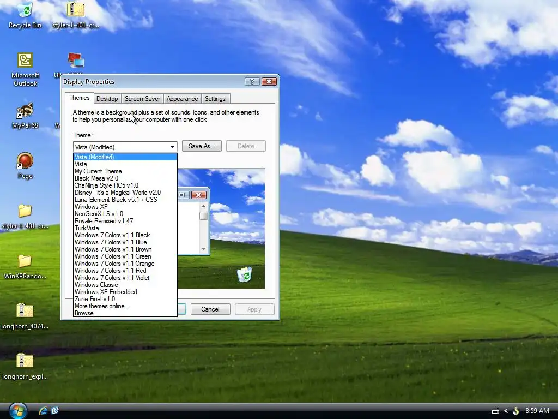Select Windows XP Embedded theme
Viewport: 558px width, 419px height.
(125, 292)
